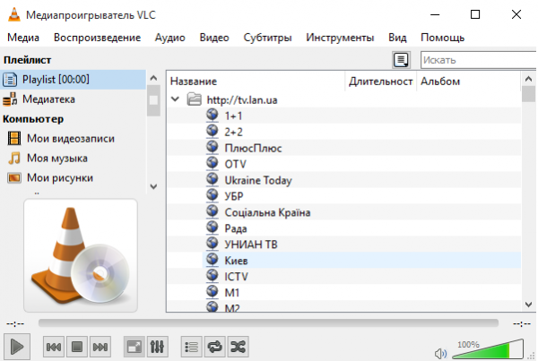Select the ПлюсПлюс channel name
This screenshot has height=361, width=538.
pos(253,148)
